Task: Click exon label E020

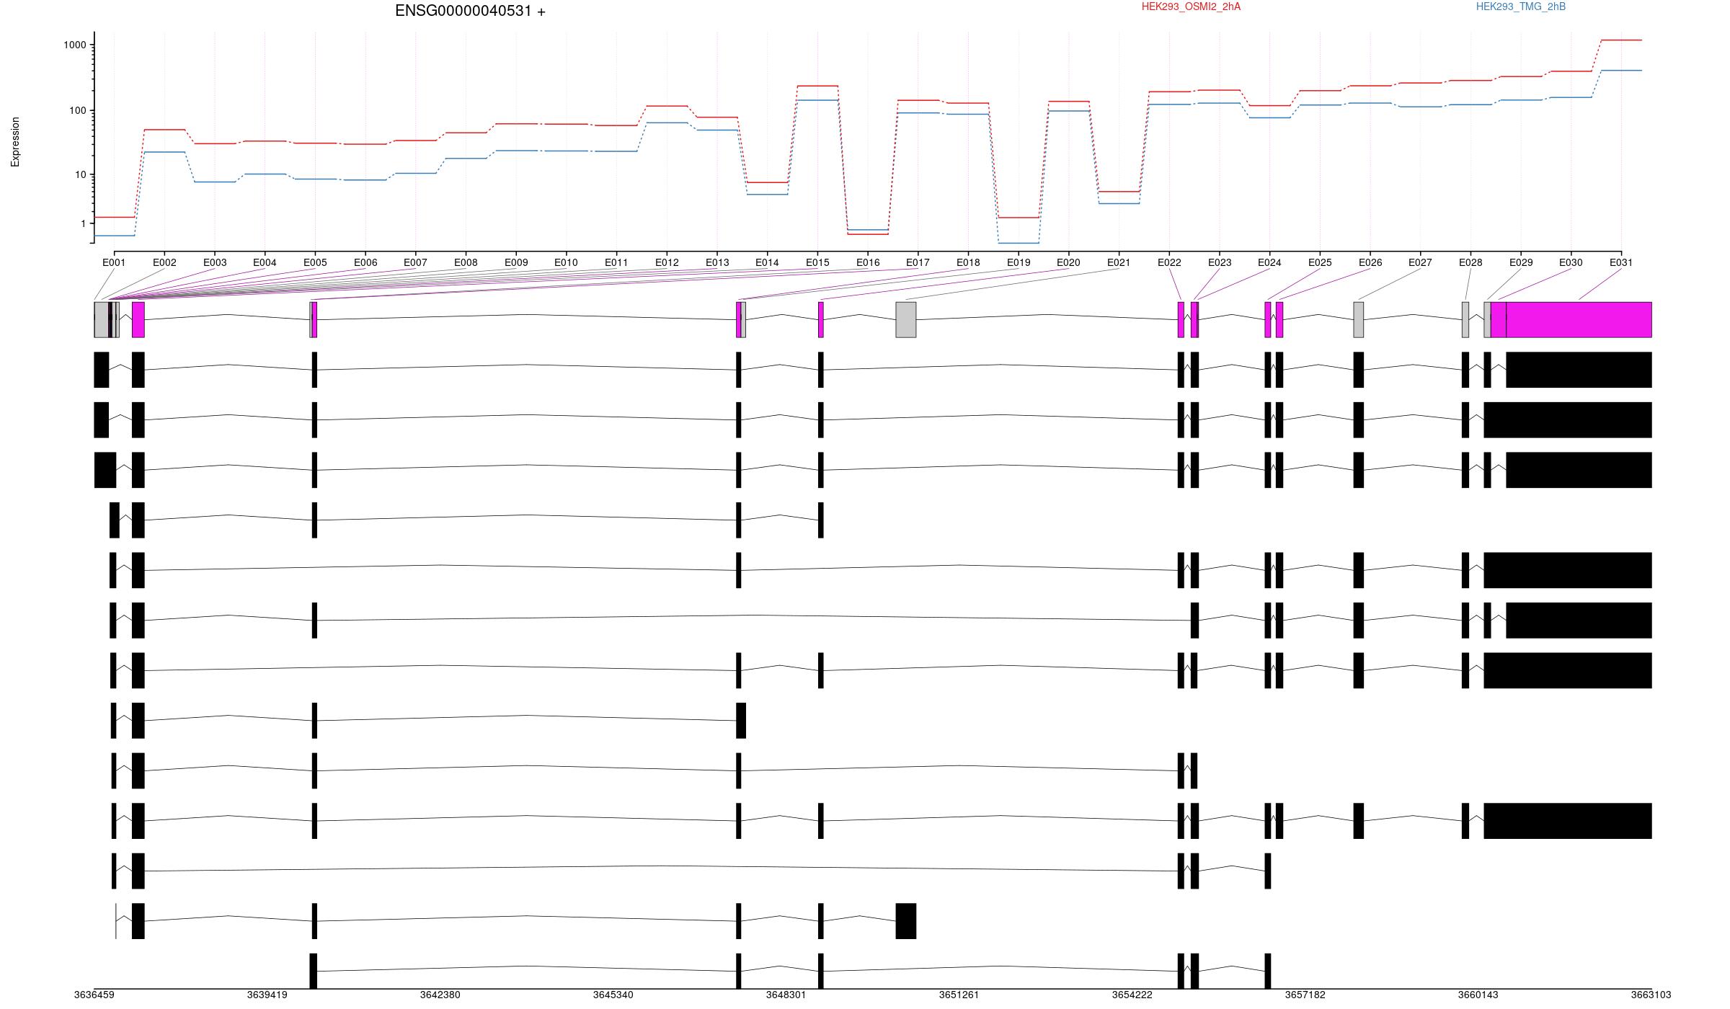Action: pos(1068,262)
